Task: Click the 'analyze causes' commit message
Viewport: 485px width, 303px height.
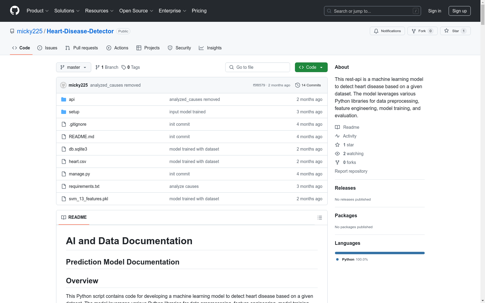Action: pos(184,186)
